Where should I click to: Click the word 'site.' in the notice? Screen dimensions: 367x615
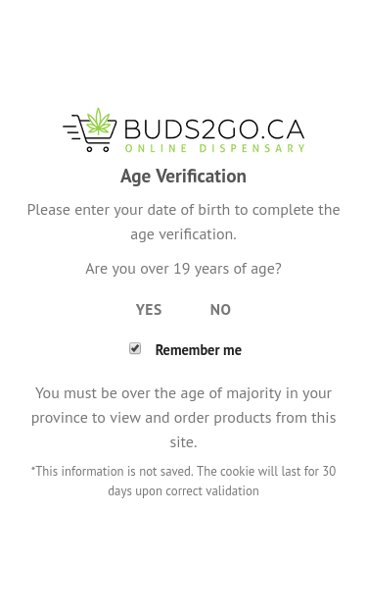[x=184, y=442]
